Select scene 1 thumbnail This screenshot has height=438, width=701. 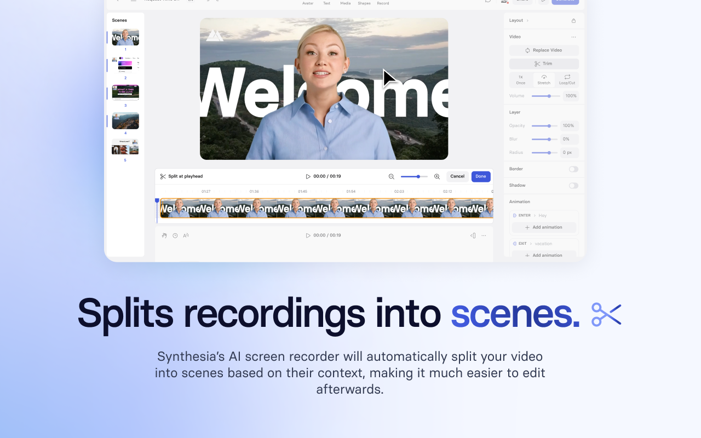tap(125, 37)
